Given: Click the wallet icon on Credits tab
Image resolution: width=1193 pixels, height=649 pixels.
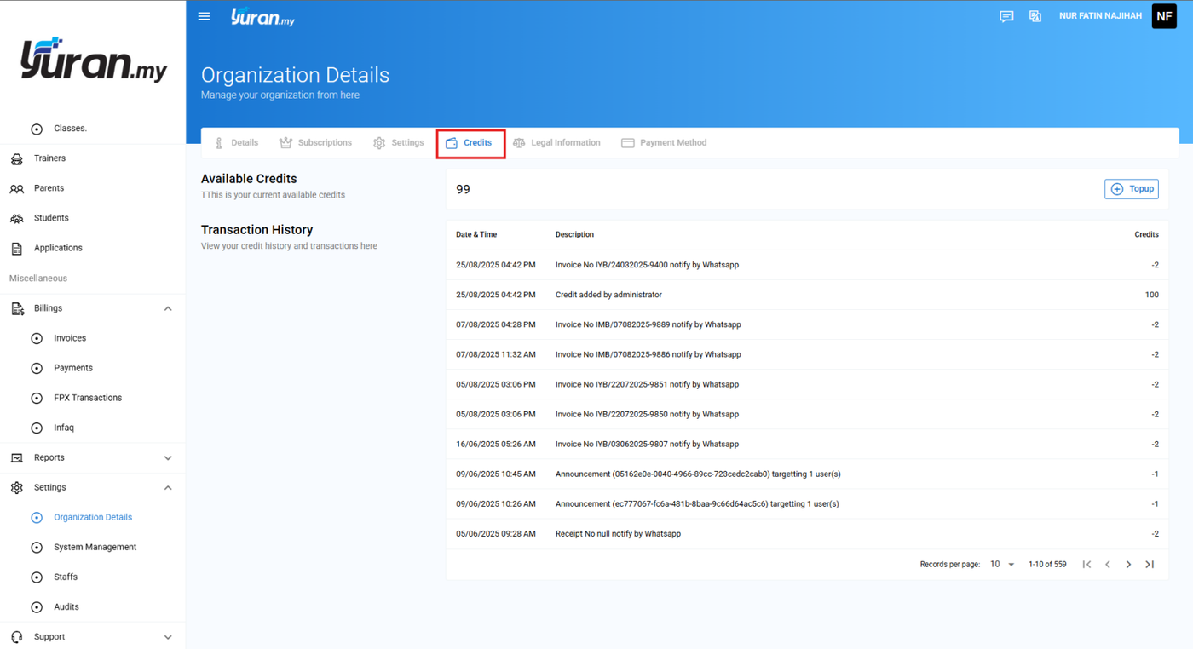Looking at the screenshot, I should click(452, 143).
